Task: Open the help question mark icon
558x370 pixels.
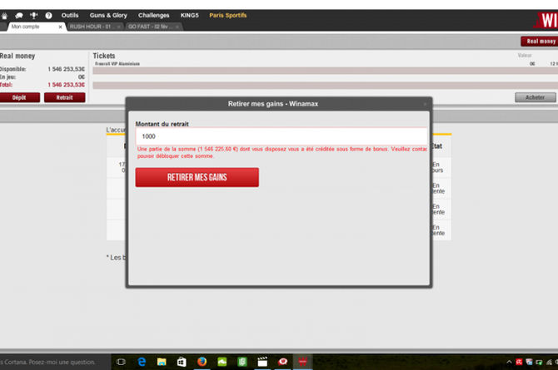Action: 49,16
